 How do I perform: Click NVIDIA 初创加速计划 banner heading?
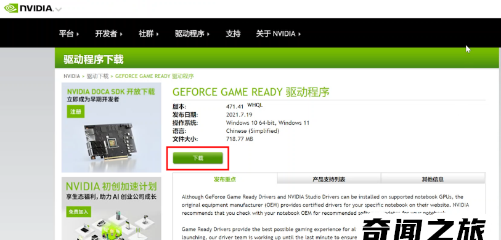click(111, 186)
